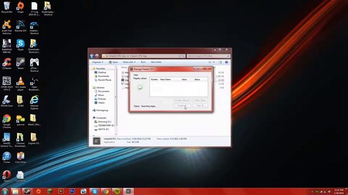Toggle the Explorer preview pane icon
348x195 pixels.
[x=220, y=62]
